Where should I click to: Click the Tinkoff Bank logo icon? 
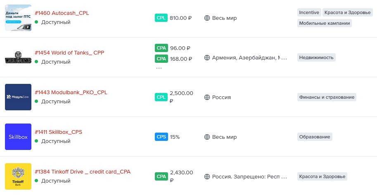point(18,176)
